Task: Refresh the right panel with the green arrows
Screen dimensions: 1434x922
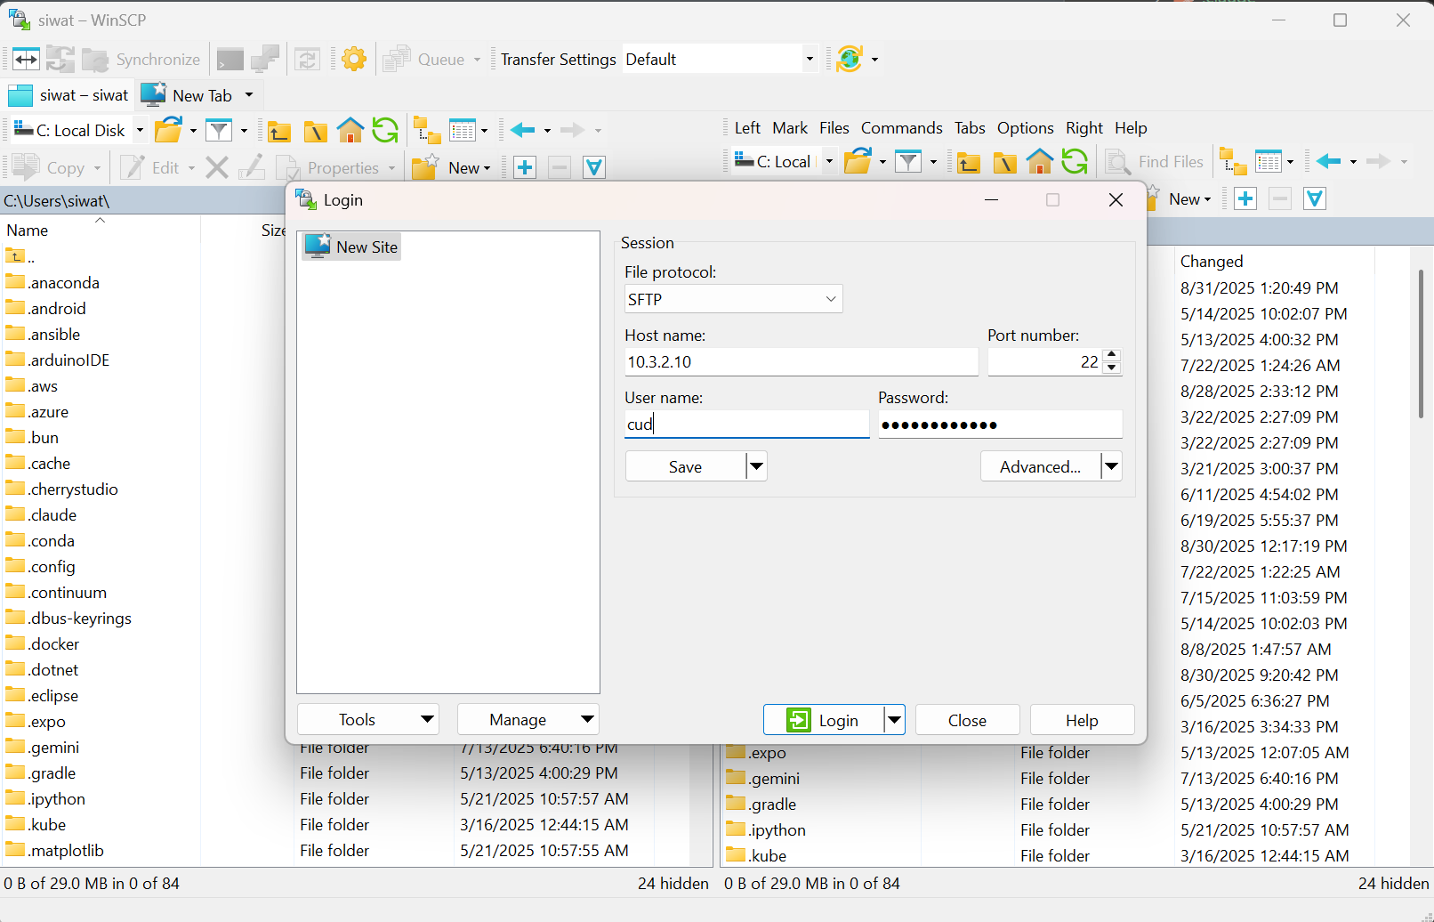Action: click(x=1075, y=162)
